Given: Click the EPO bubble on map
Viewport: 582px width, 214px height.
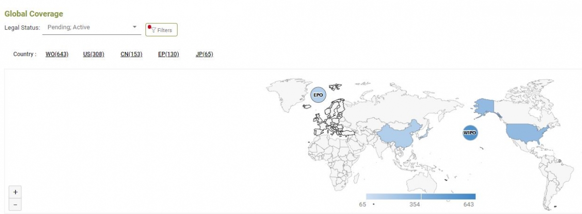Looking at the screenshot, I should [318, 95].
